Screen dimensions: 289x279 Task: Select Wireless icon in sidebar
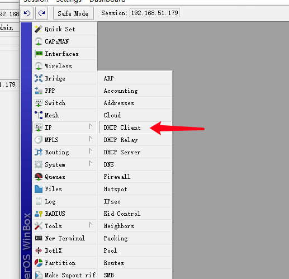[39, 66]
